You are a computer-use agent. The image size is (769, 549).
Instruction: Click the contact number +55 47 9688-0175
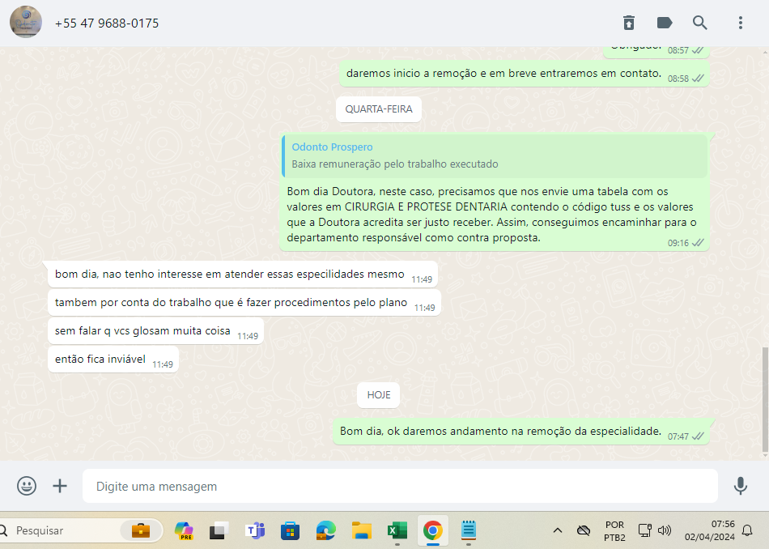click(x=107, y=23)
